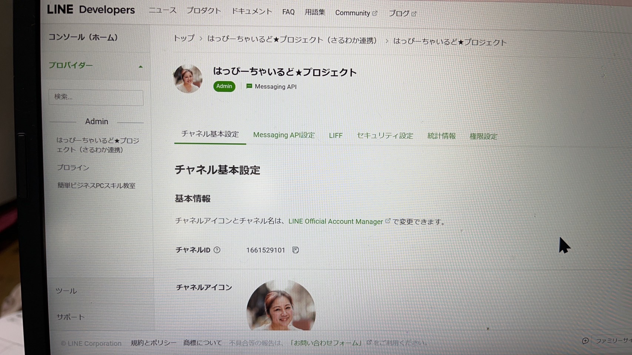Click the channel avatar thumbnail in the header
This screenshot has width=632, height=355.
188,79
